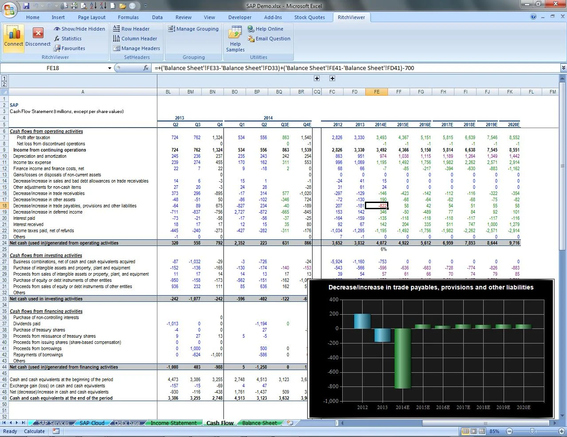Show outline level 1 button
The height and width of the screenshot is (437, 567).
click(4, 78)
